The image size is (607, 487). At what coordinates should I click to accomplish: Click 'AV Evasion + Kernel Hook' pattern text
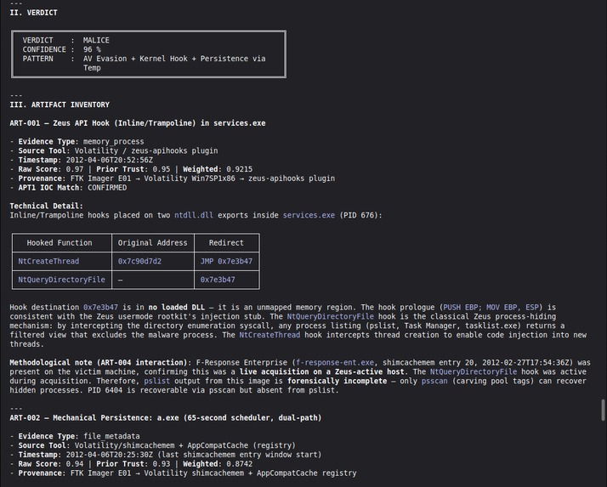click(135, 59)
